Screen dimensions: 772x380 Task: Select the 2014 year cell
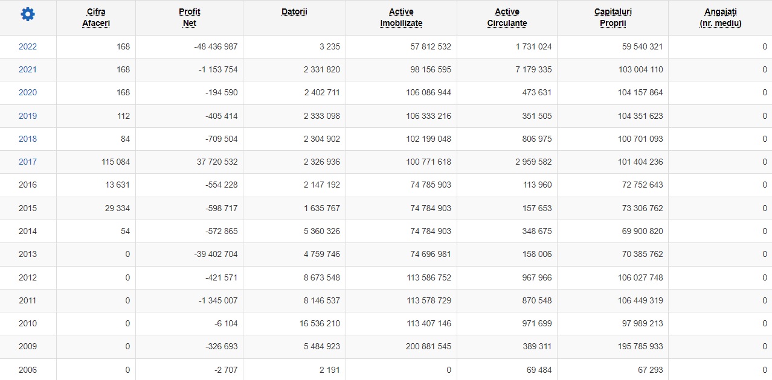[28, 231]
